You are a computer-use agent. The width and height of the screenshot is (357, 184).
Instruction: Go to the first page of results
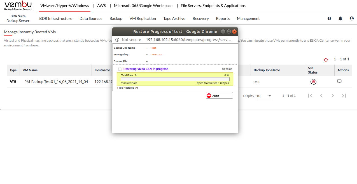pyautogui.click(x=310, y=96)
